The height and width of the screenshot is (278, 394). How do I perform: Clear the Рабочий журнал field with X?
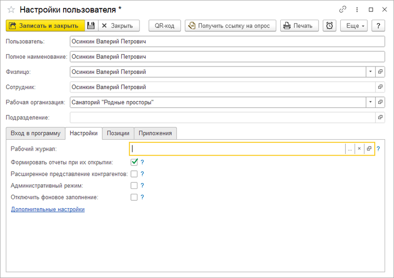point(359,149)
